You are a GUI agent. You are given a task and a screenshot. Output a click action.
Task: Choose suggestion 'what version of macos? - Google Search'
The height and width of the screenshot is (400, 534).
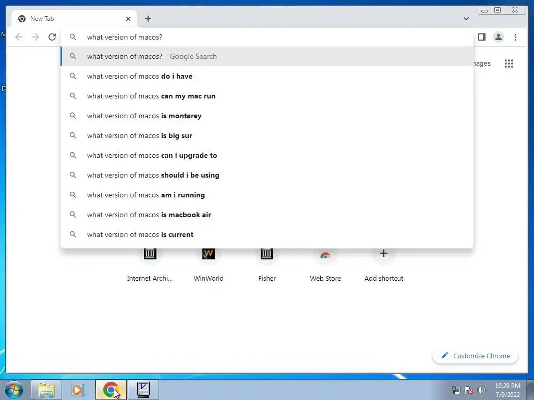click(267, 56)
